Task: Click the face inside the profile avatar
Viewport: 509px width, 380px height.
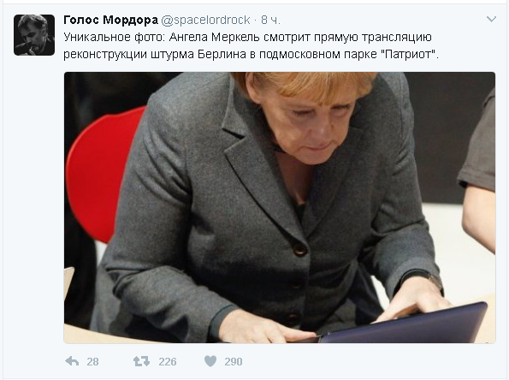Action: [31, 32]
